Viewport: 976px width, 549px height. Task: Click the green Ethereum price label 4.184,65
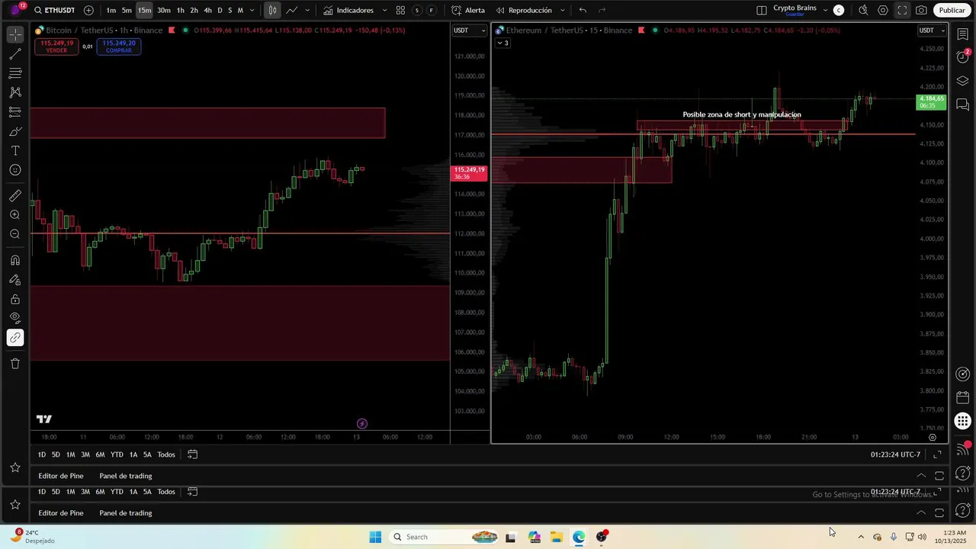[x=931, y=102]
